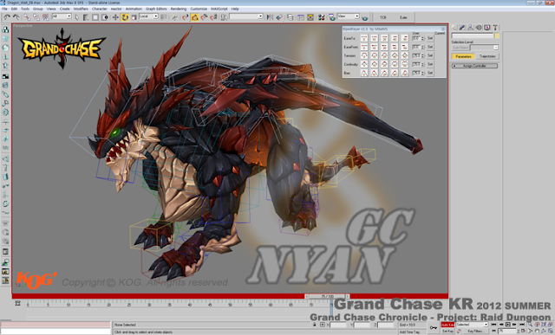Screen dimensions: 555x335
Task: Open the Modifiers menu
Action: pos(81,9)
